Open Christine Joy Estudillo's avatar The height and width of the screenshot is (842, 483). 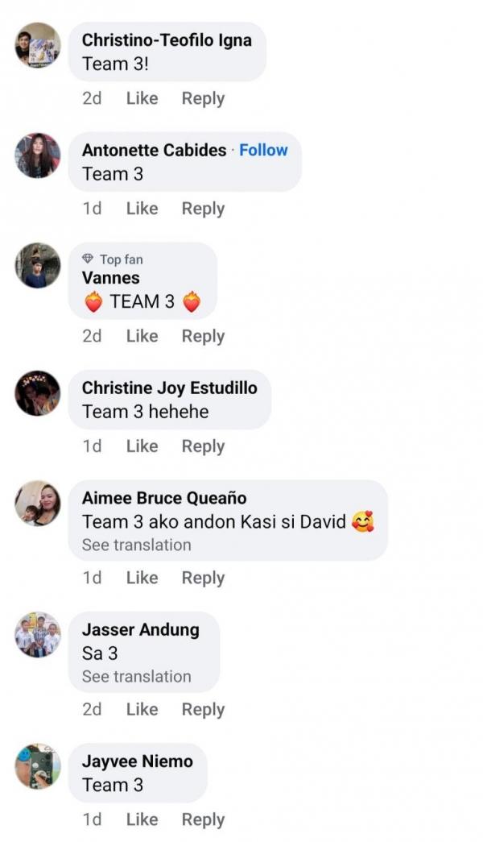tap(38, 393)
